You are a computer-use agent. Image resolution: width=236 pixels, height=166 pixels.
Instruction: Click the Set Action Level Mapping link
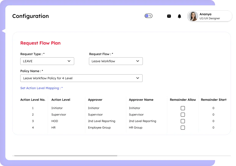click(41, 88)
